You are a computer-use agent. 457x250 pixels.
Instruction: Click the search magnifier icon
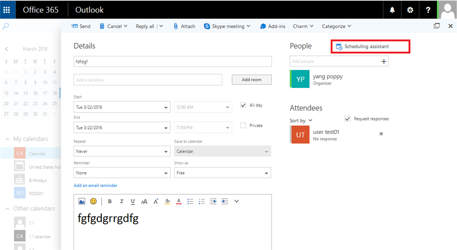point(5,26)
